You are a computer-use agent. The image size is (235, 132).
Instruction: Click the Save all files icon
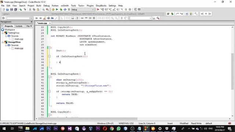(15, 10)
